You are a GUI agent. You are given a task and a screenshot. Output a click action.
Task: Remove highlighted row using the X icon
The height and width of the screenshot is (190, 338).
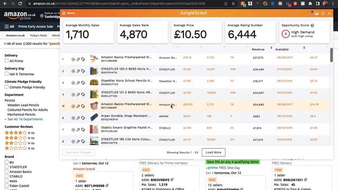click(63, 106)
